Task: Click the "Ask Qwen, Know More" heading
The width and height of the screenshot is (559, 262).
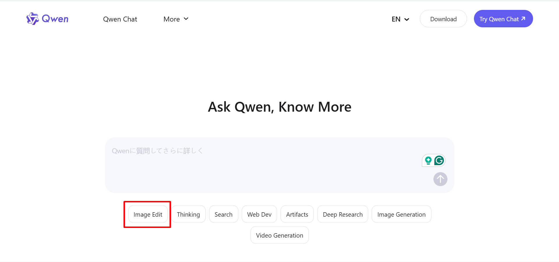Action: pos(280,107)
